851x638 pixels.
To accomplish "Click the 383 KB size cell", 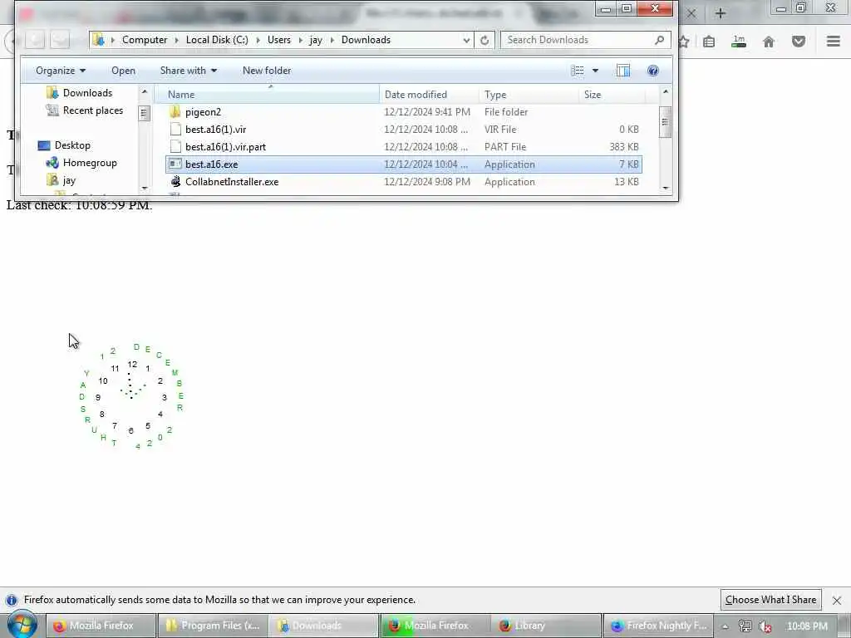I will (x=623, y=146).
